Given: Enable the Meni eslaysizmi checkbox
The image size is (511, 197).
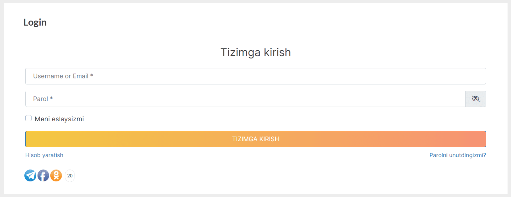Looking at the screenshot, I should coord(29,118).
